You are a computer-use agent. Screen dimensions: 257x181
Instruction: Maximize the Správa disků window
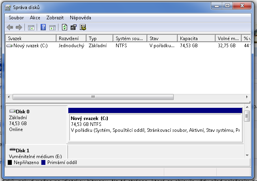[227, 6]
